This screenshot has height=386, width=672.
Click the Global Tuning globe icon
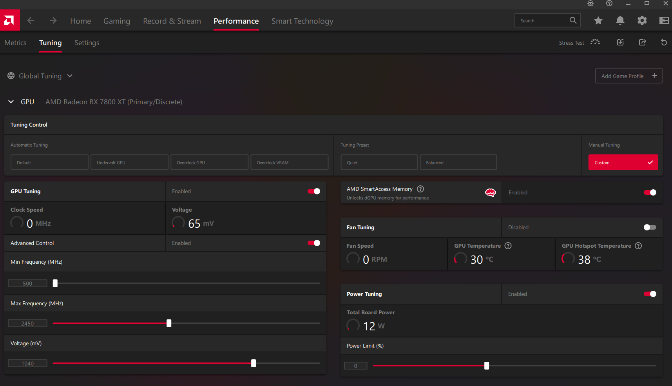click(11, 76)
